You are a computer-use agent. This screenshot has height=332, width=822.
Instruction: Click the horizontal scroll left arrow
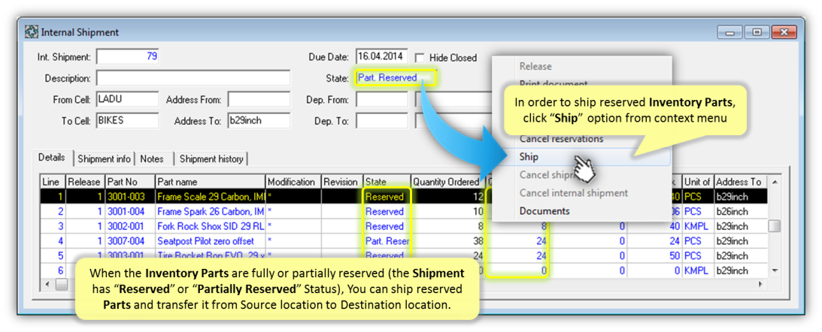[47, 284]
